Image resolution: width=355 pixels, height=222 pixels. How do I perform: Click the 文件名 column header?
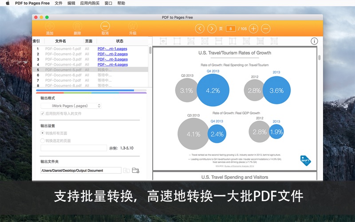[x=60, y=41]
